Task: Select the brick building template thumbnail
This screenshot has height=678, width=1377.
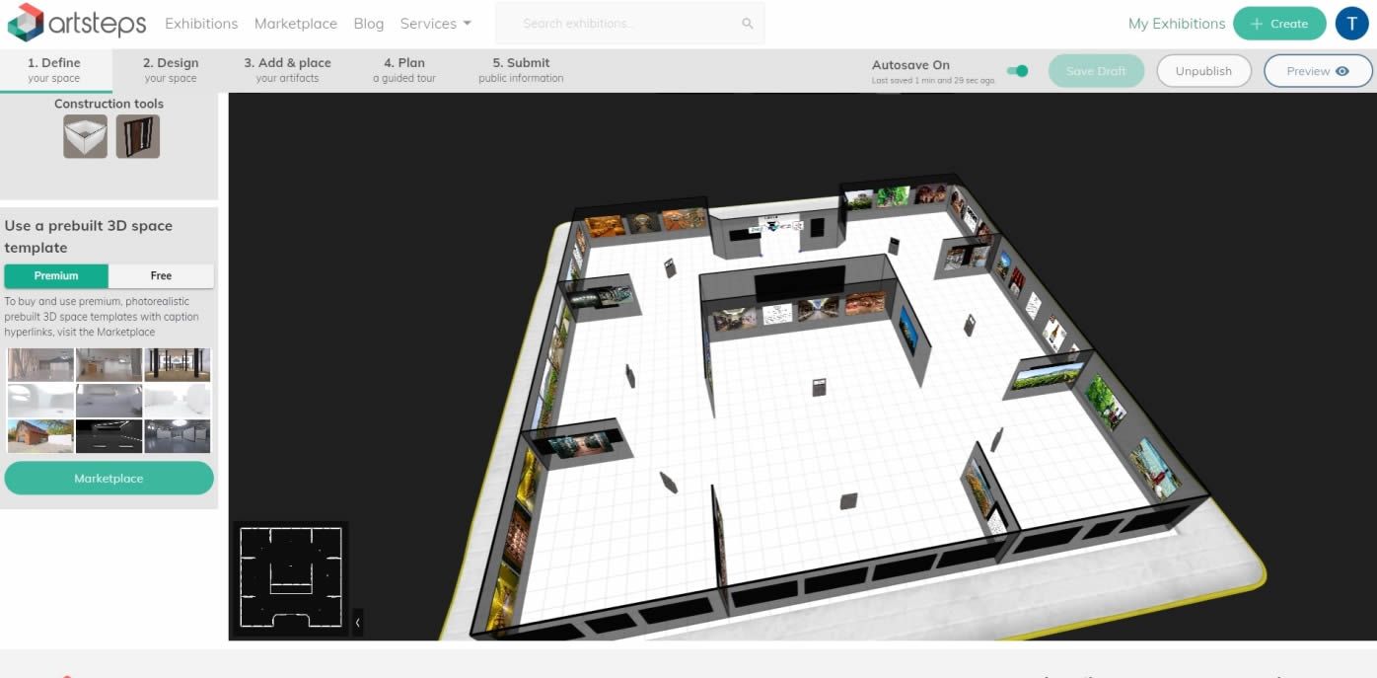Action: click(40, 435)
